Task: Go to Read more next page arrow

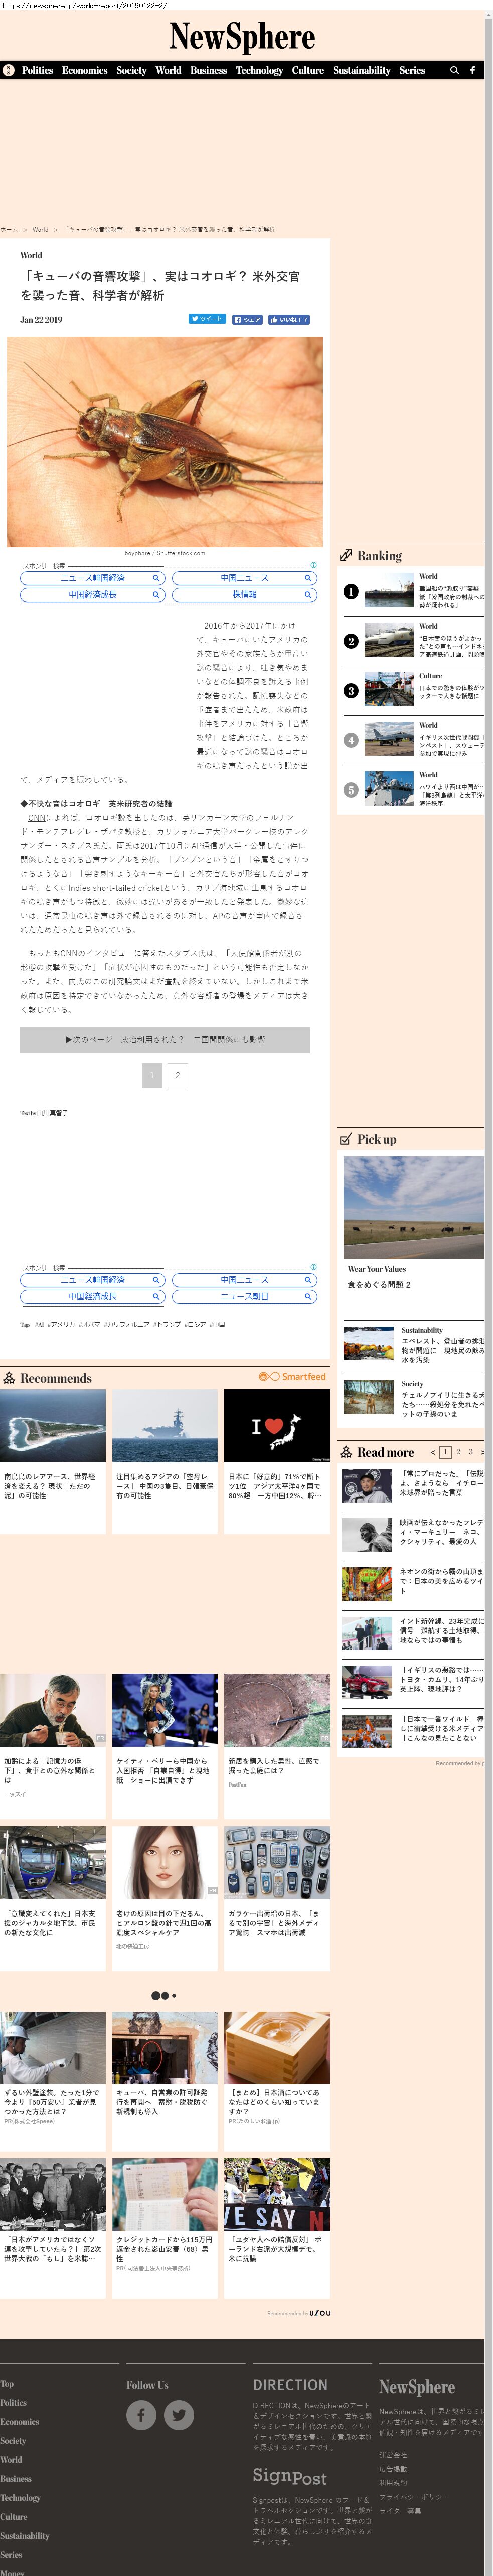Action: tap(482, 1452)
